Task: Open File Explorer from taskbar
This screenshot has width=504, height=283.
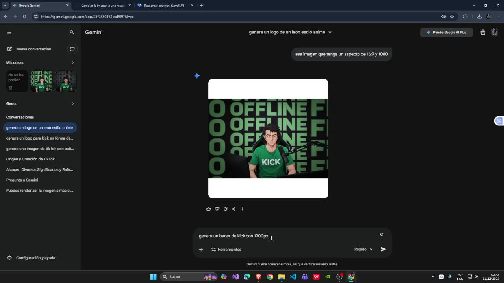Action: click(x=282, y=277)
